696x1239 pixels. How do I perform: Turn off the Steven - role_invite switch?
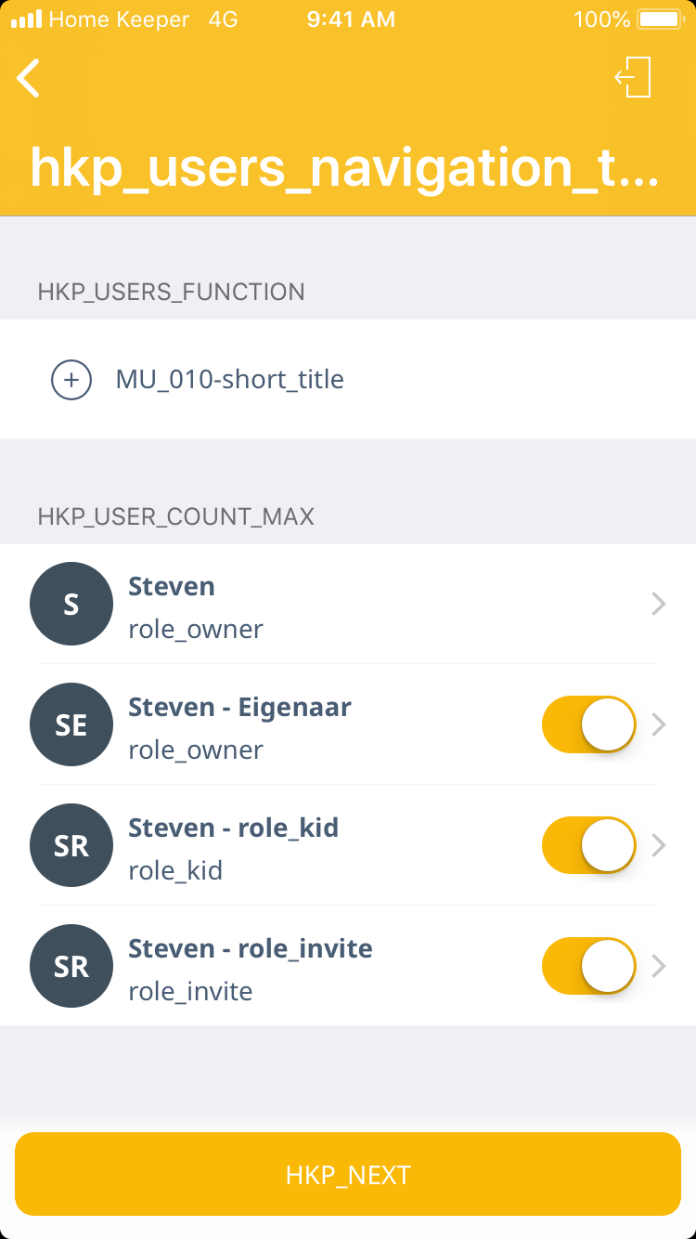pyautogui.click(x=588, y=966)
